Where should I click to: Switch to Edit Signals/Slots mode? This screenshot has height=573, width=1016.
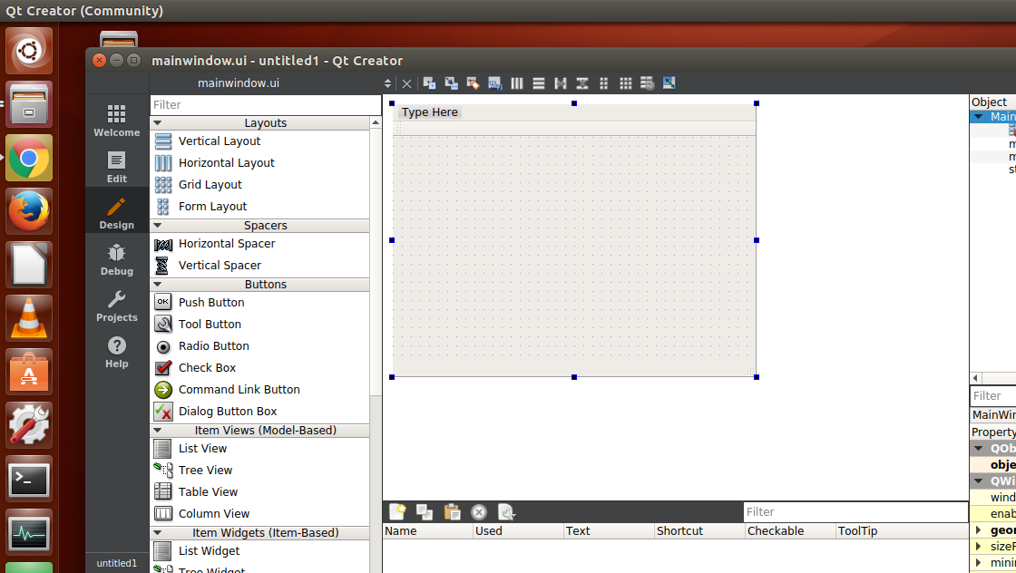452,83
